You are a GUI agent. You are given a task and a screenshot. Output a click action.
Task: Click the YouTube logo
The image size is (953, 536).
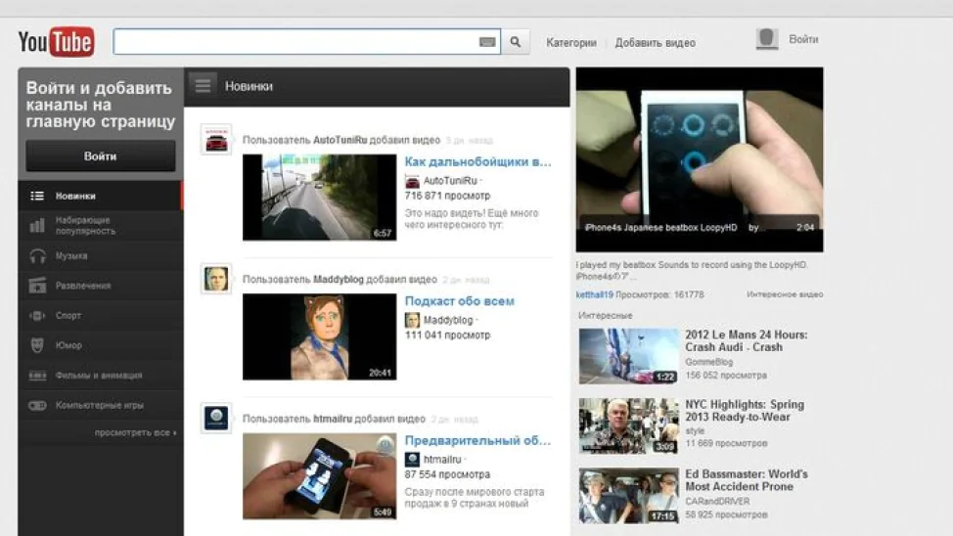pyautogui.click(x=56, y=41)
